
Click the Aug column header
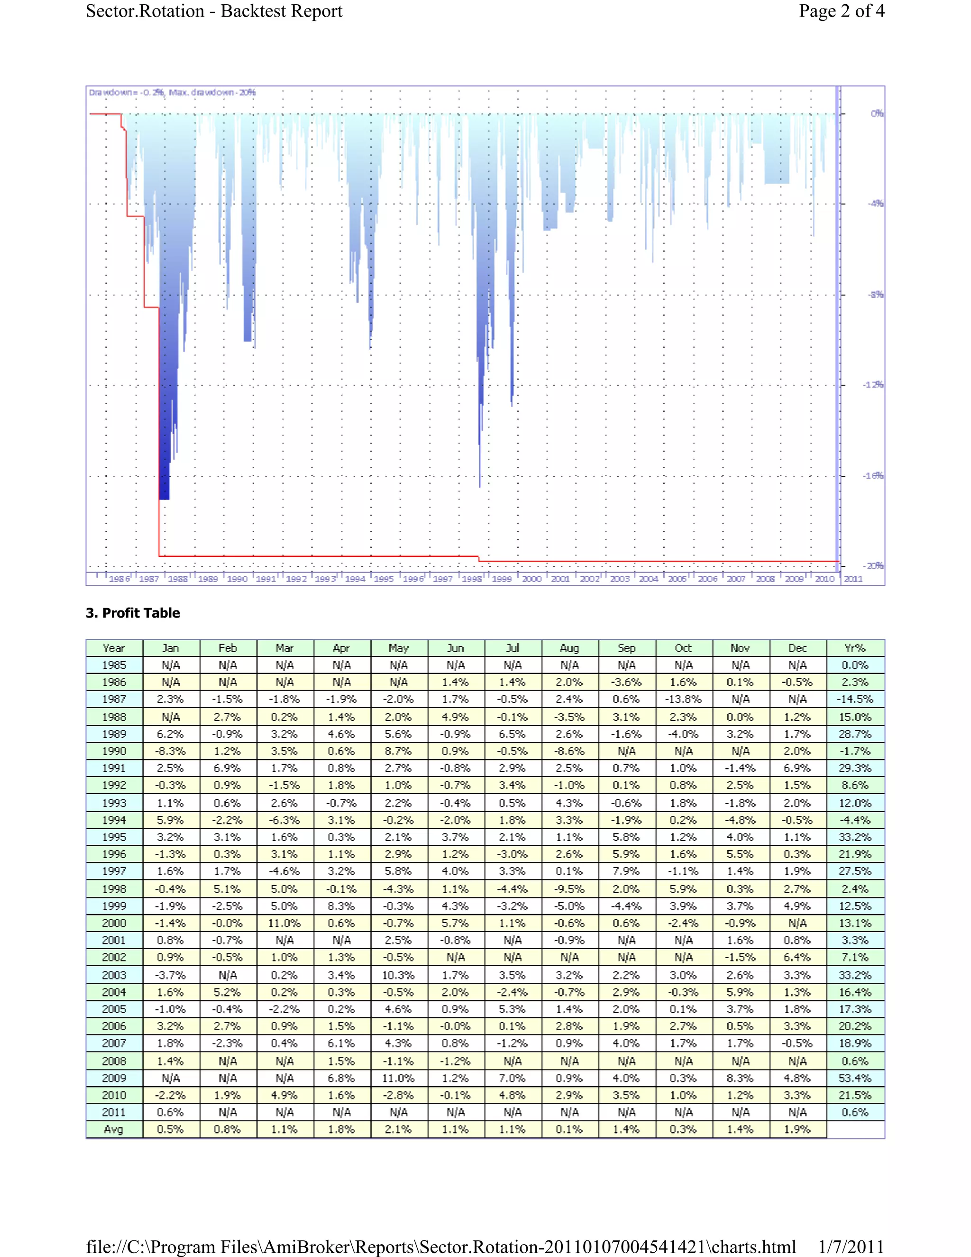(569, 648)
